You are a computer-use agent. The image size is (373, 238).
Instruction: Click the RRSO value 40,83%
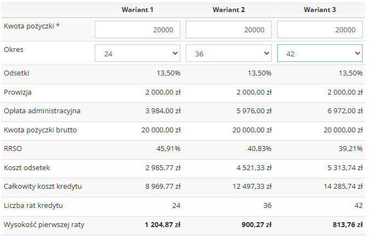coord(260,149)
